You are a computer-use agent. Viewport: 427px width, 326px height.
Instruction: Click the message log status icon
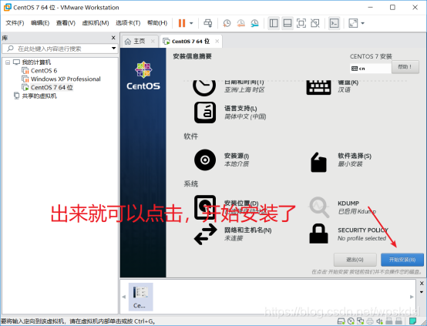(413, 321)
